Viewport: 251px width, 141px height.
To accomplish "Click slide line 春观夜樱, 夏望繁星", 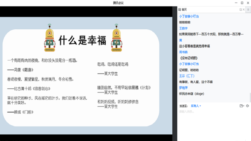I will [x=40, y=79].
